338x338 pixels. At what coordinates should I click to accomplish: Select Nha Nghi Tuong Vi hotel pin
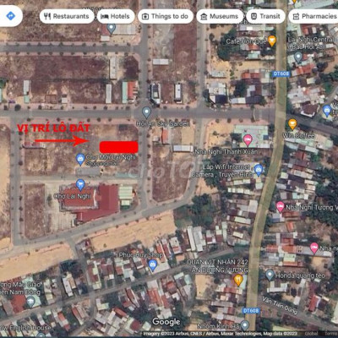point(280,207)
